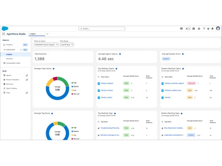The width and height of the screenshot is (222, 166).
Task: Open the Date Range dropdown
Action: pyautogui.click(x=67, y=45)
